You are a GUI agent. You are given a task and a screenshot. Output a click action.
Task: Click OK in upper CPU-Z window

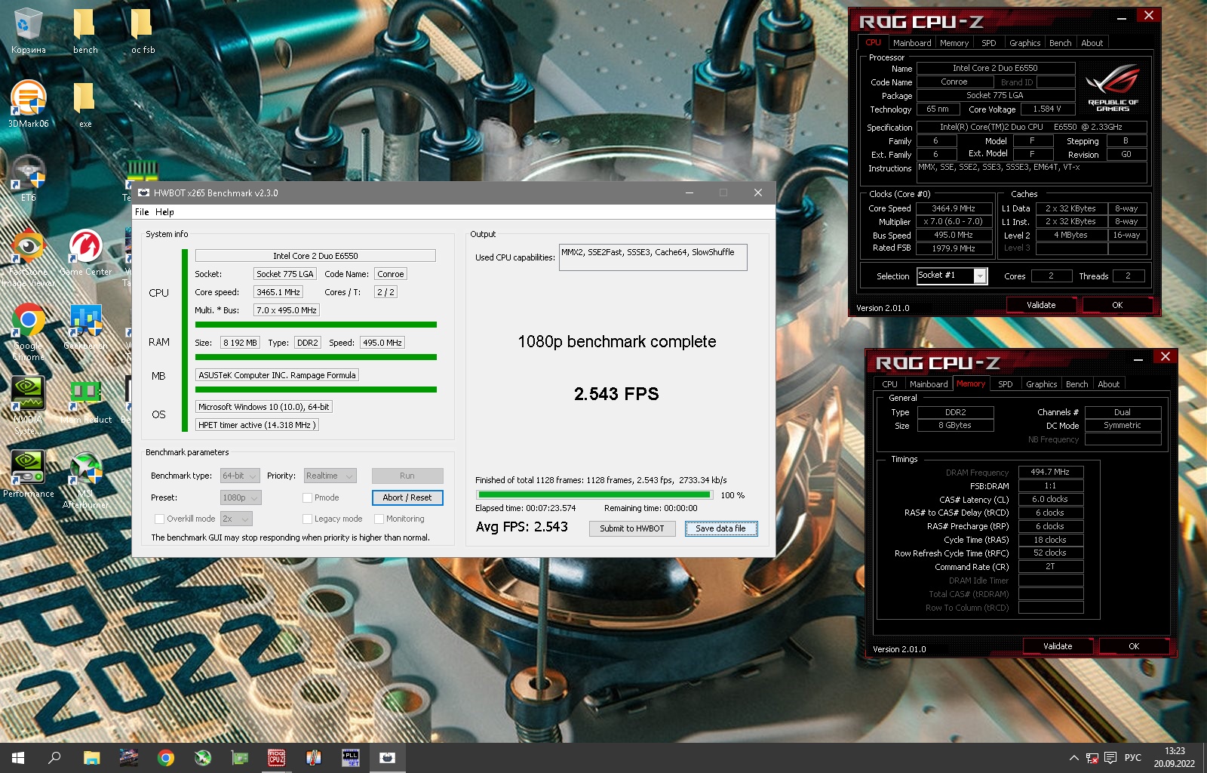pyautogui.click(x=1117, y=305)
